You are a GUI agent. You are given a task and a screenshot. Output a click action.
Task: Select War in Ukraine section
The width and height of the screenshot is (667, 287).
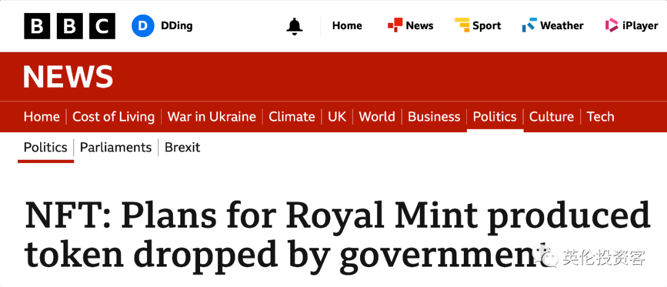[x=212, y=117]
